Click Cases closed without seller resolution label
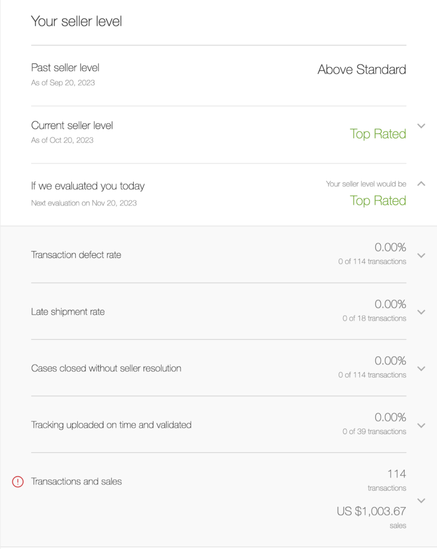This screenshot has height=549, width=437. [x=106, y=368]
